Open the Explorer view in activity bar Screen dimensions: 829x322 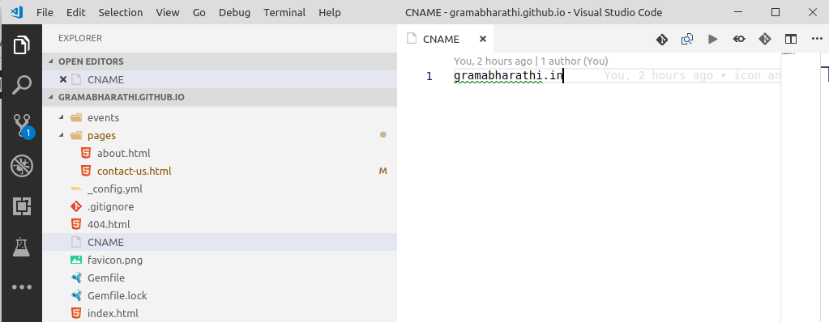(x=22, y=44)
